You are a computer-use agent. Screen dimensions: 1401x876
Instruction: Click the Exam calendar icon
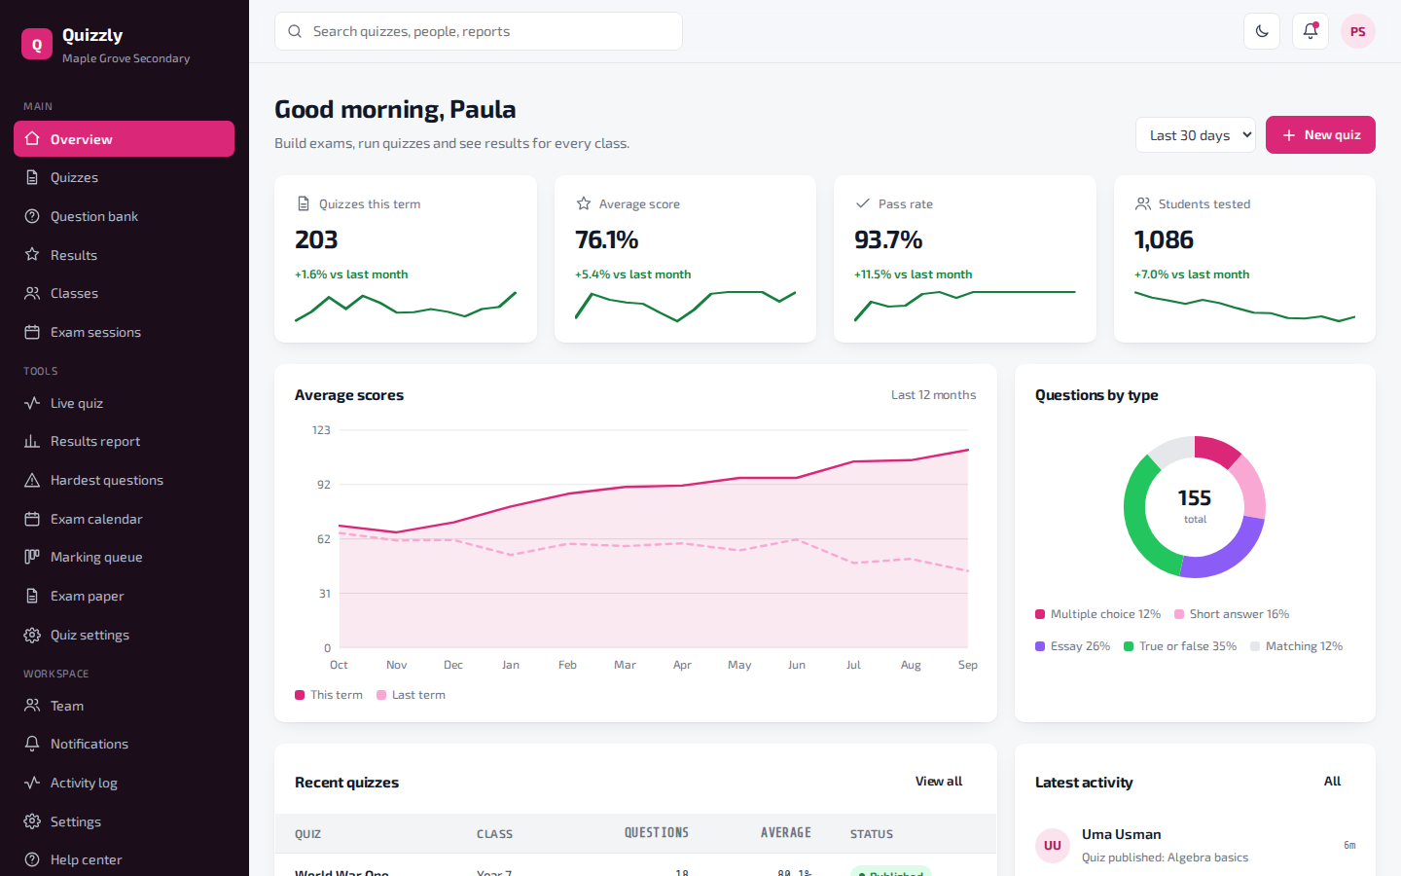(32, 519)
